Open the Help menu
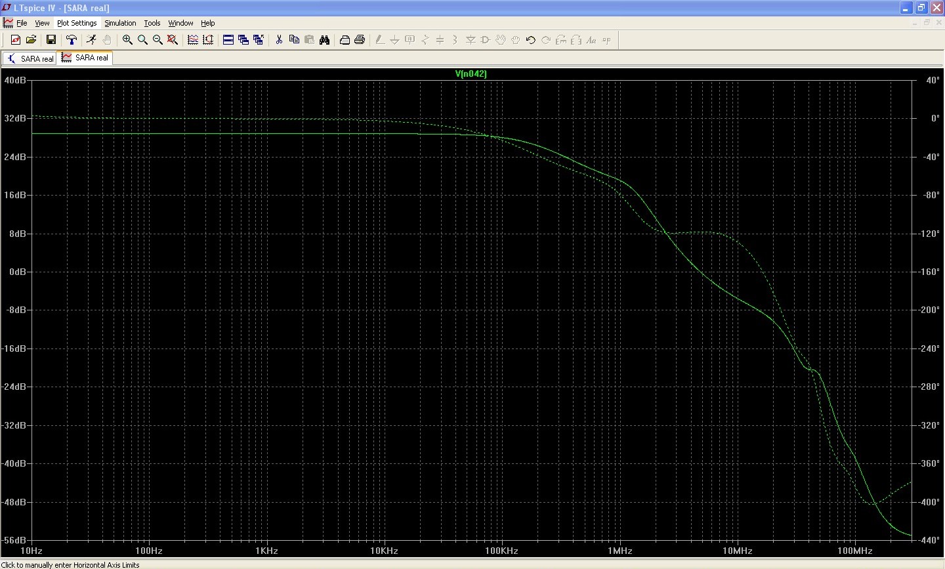The image size is (945, 569). [x=208, y=23]
